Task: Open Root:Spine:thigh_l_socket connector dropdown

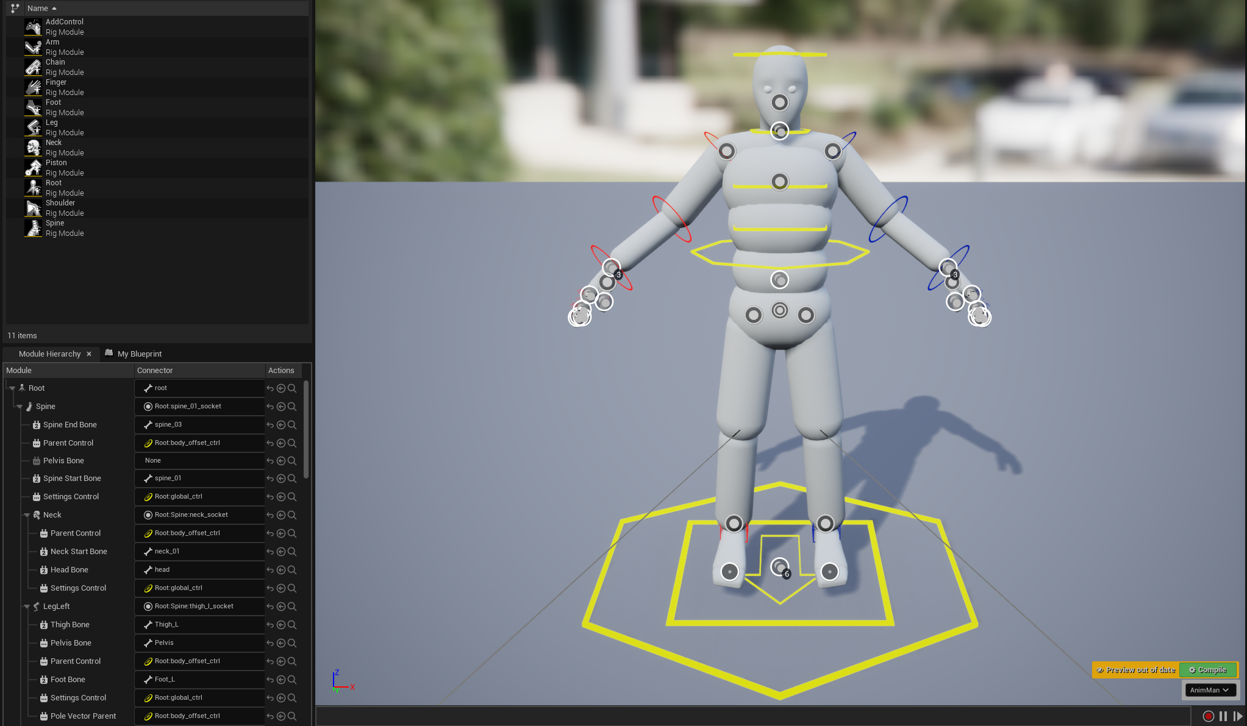Action: point(199,607)
